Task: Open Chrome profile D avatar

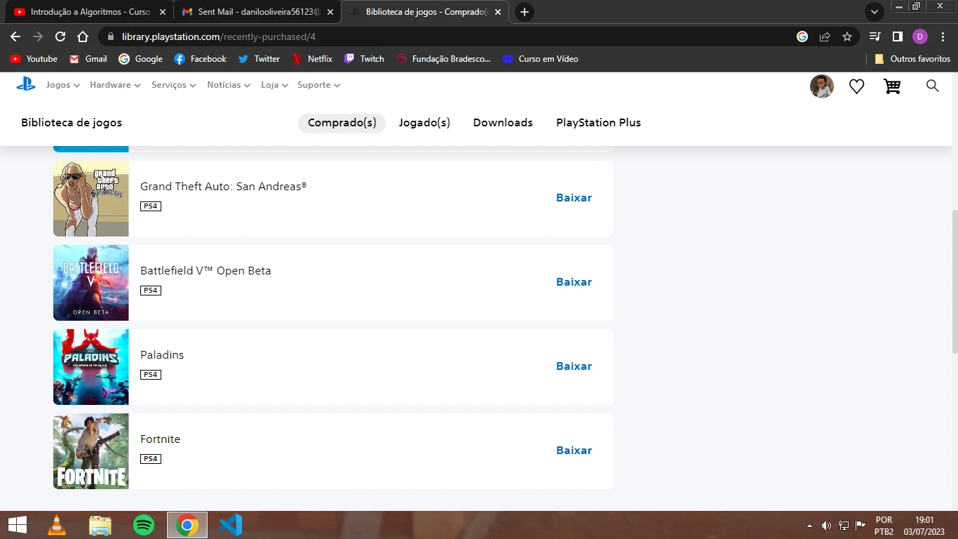Action: pos(920,36)
